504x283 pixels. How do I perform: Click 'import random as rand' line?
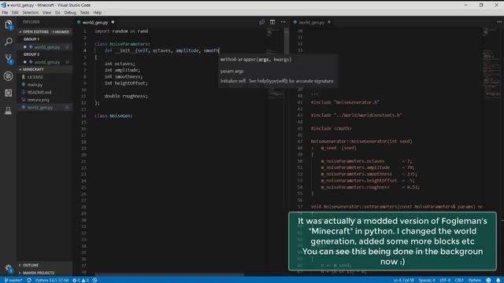point(121,31)
